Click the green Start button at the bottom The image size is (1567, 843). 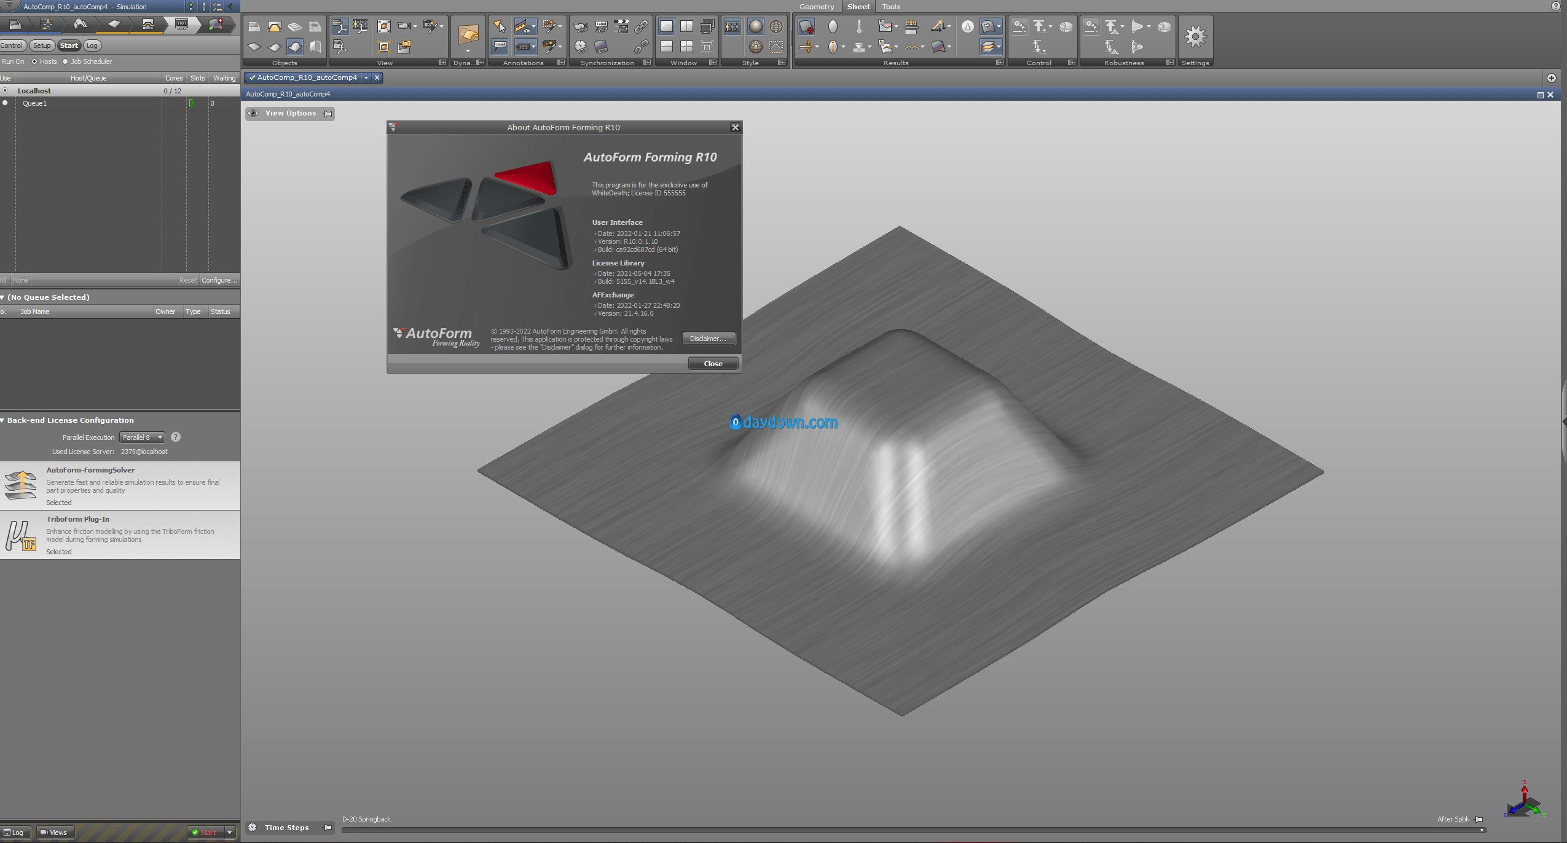(x=205, y=833)
